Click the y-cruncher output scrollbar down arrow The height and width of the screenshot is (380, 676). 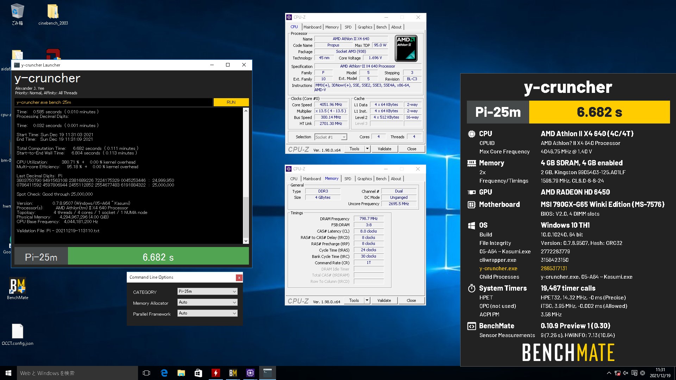pyautogui.click(x=246, y=241)
